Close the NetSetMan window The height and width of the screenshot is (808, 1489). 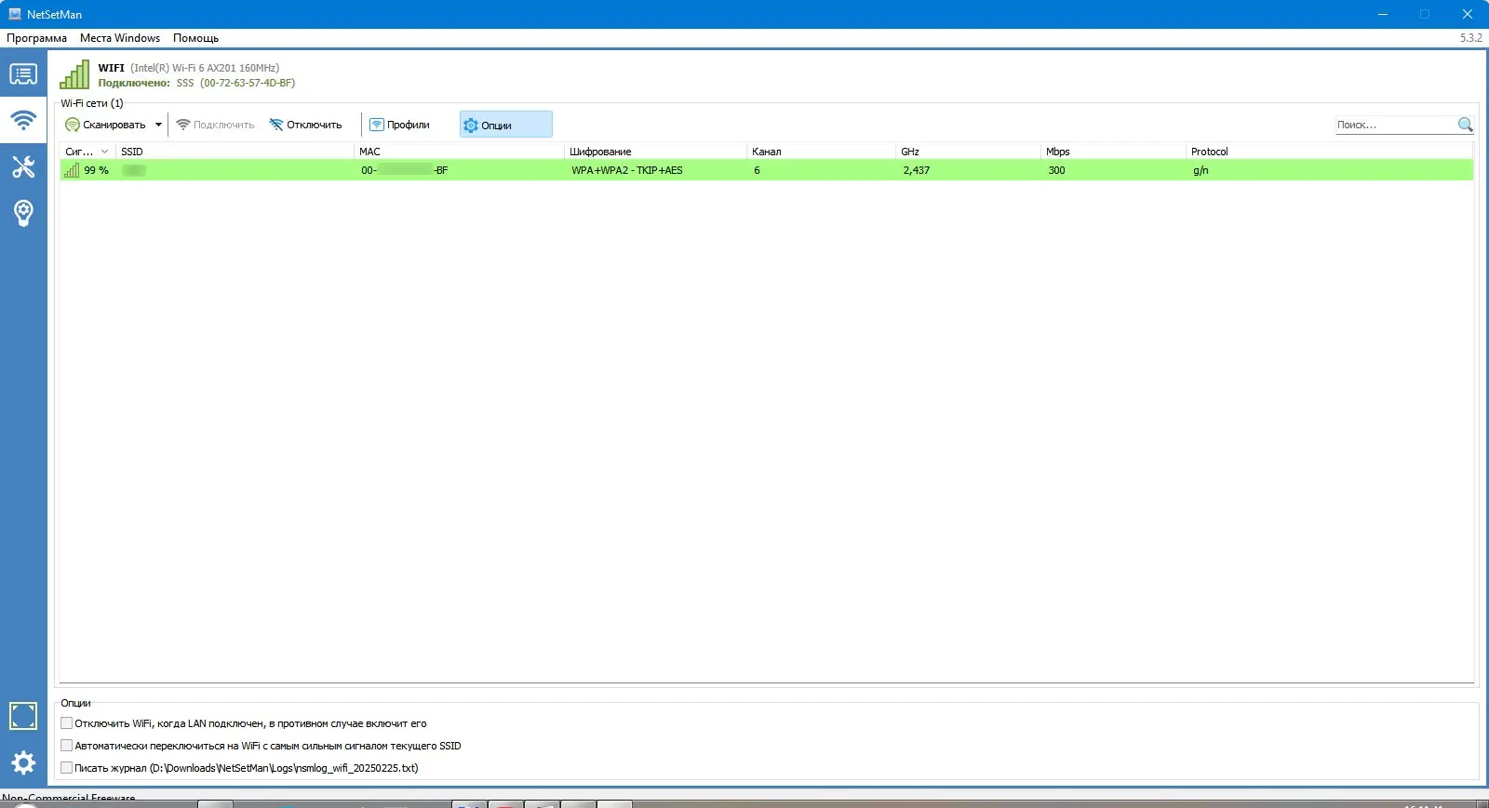pyautogui.click(x=1468, y=14)
